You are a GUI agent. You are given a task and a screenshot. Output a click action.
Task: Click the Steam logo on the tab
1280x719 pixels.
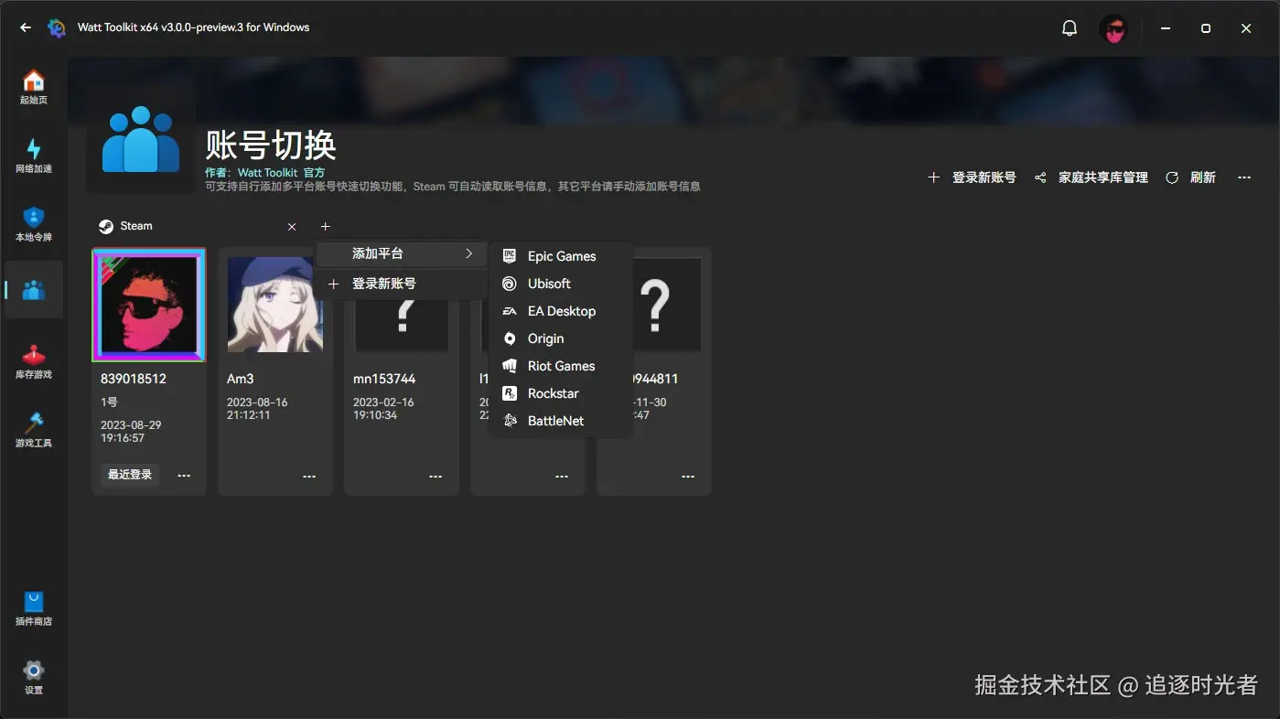point(106,226)
